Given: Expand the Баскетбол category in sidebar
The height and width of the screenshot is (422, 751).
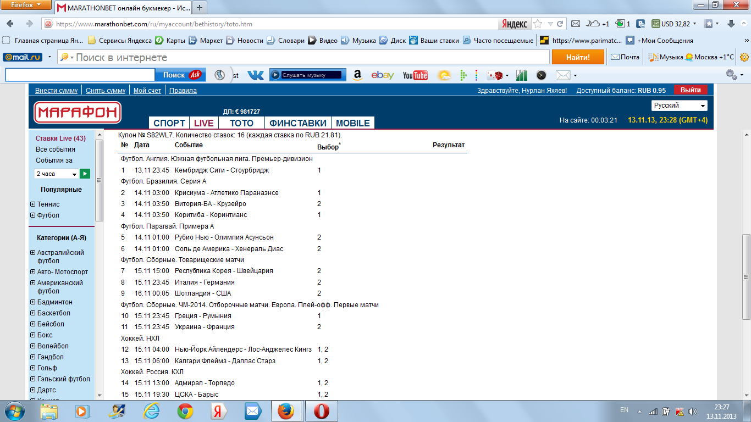Looking at the screenshot, I should point(33,313).
